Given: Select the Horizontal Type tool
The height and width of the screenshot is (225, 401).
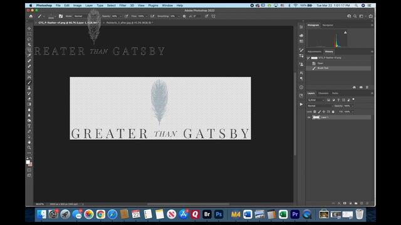Looking at the screenshot, I should click(29, 126).
